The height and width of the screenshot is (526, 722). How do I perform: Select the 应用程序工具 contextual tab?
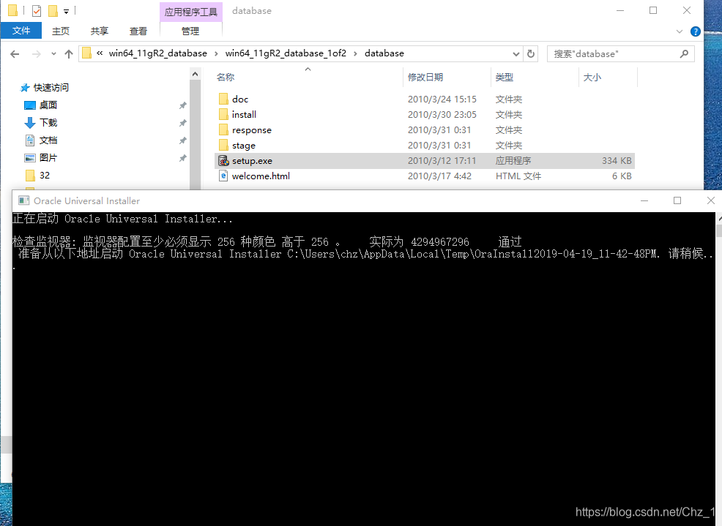(x=190, y=12)
